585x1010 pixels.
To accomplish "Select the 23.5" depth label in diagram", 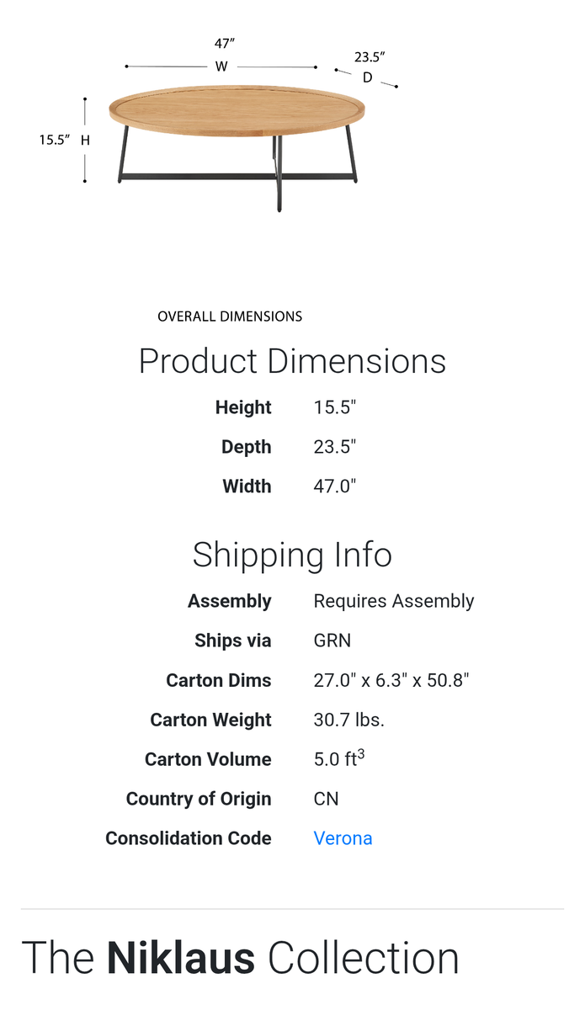I will tap(369, 57).
